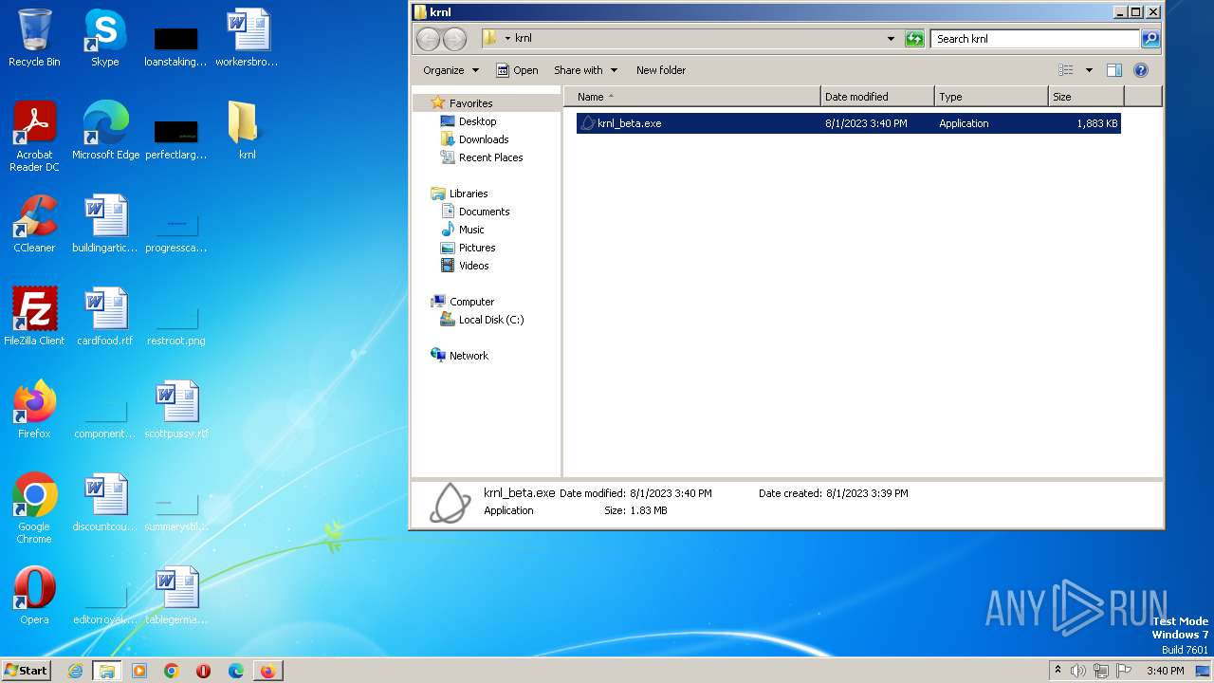The height and width of the screenshot is (683, 1214).
Task: Open Pictures library
Action: point(477,248)
